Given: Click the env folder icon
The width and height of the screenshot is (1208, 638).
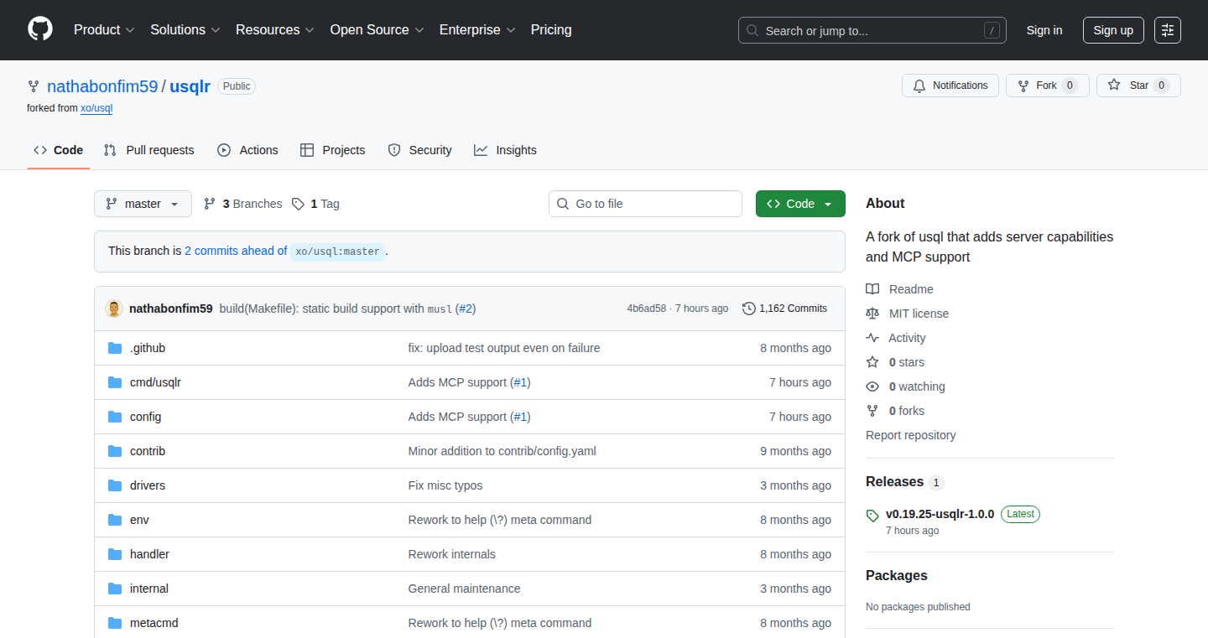Looking at the screenshot, I should [115, 520].
